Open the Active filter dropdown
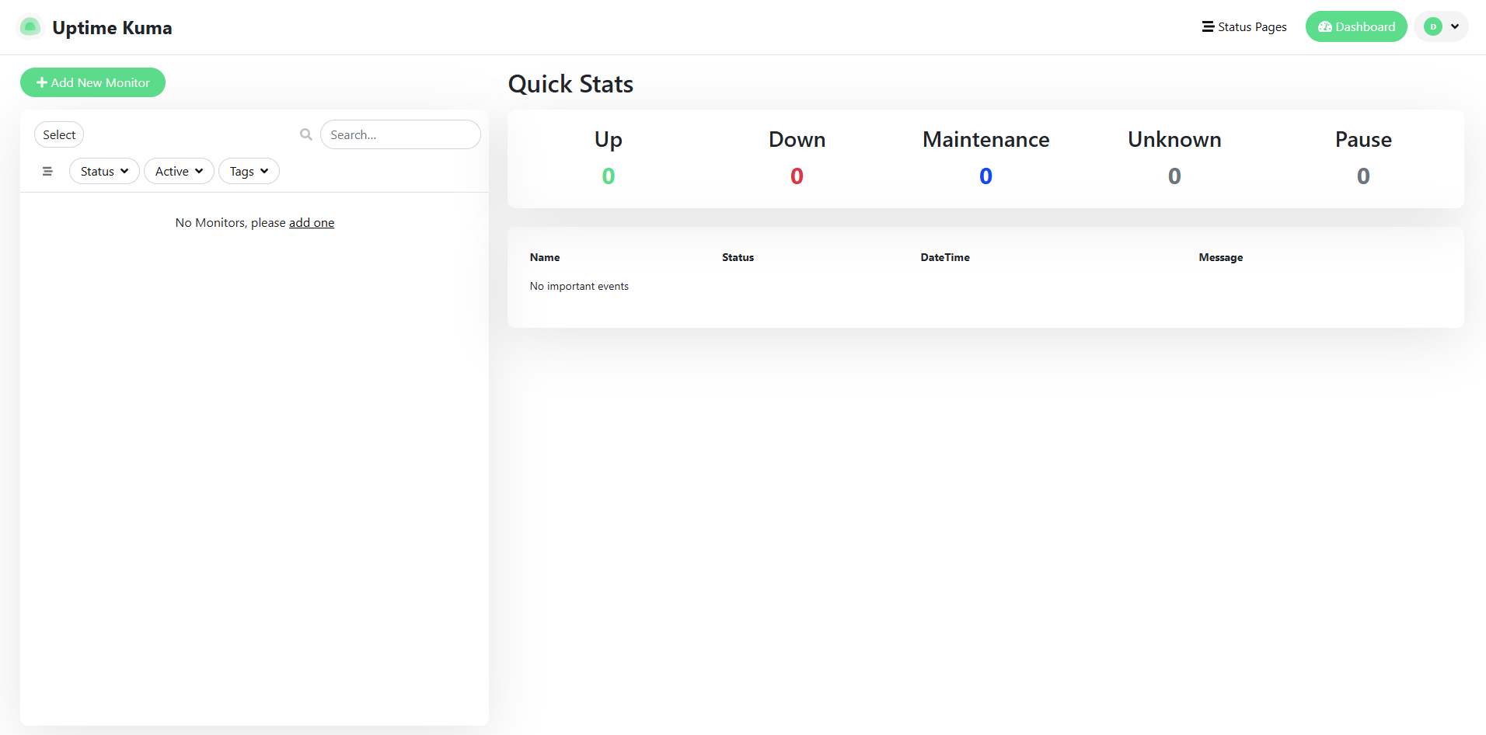Image resolution: width=1486 pixels, height=735 pixels. pyautogui.click(x=179, y=172)
